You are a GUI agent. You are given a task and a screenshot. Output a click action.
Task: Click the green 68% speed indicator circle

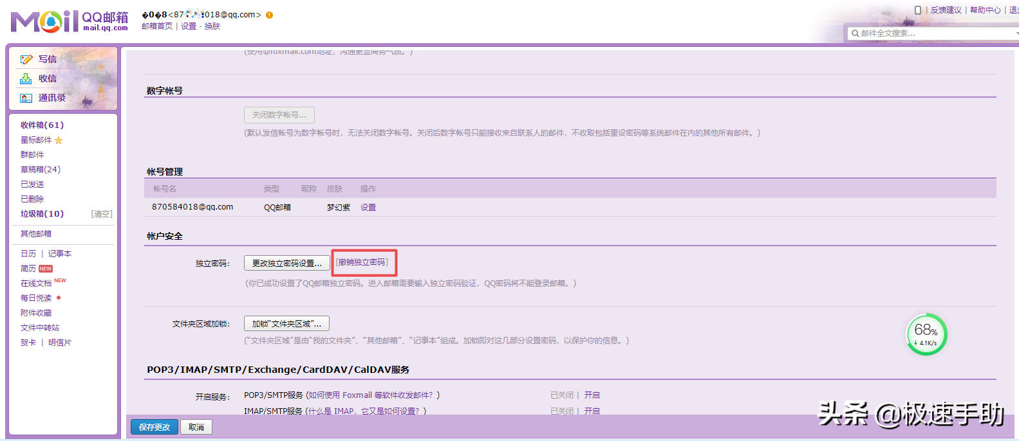click(926, 334)
